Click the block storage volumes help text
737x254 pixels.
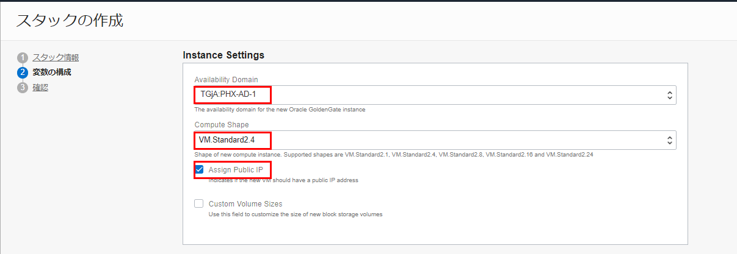click(x=296, y=214)
